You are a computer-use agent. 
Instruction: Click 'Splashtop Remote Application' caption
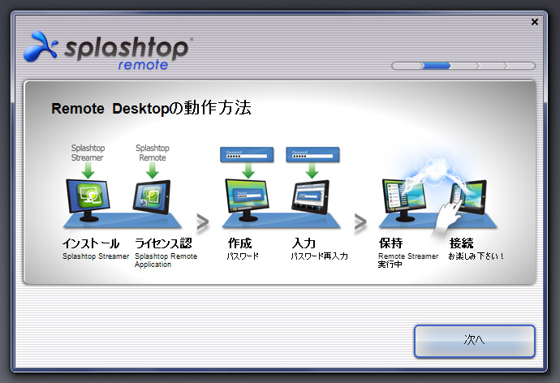pos(166,260)
